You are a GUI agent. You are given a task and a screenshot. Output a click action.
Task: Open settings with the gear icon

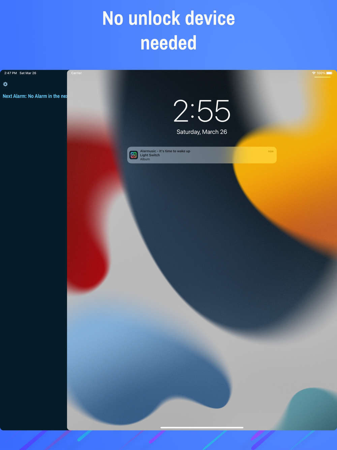5,84
